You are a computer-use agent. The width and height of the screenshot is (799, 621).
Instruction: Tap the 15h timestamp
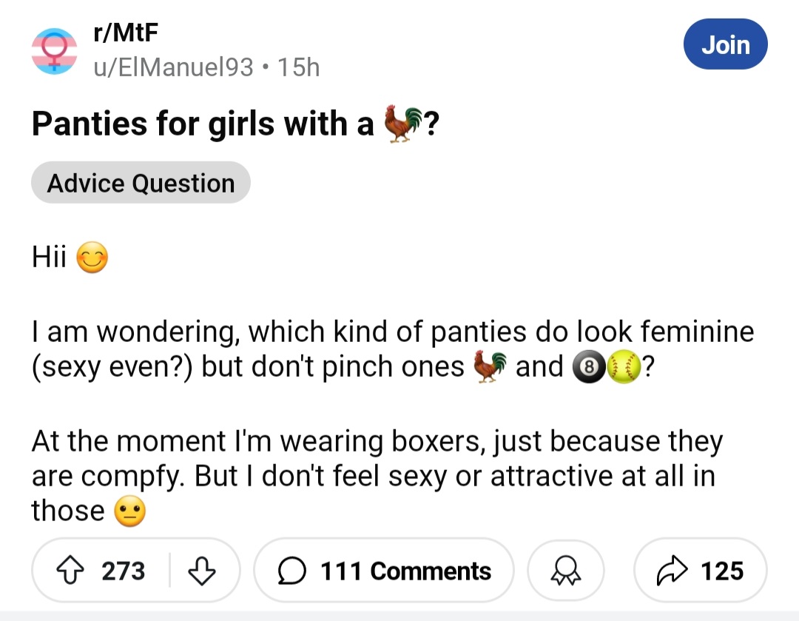coord(299,67)
